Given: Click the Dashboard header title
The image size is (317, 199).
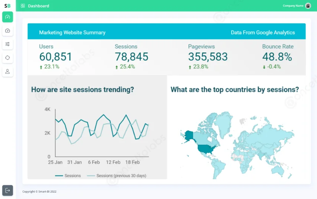Looking at the screenshot, I should [38, 6].
